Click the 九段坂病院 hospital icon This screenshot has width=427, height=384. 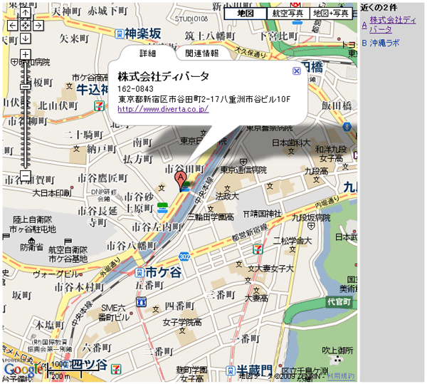311,226
